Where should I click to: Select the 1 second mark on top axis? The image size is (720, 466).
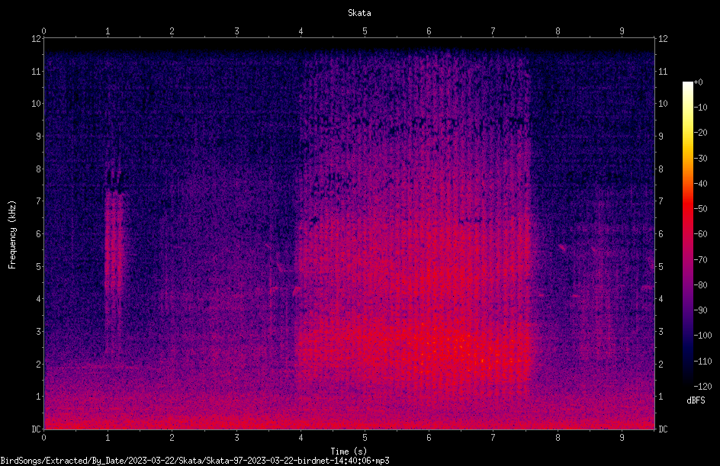coord(108,31)
